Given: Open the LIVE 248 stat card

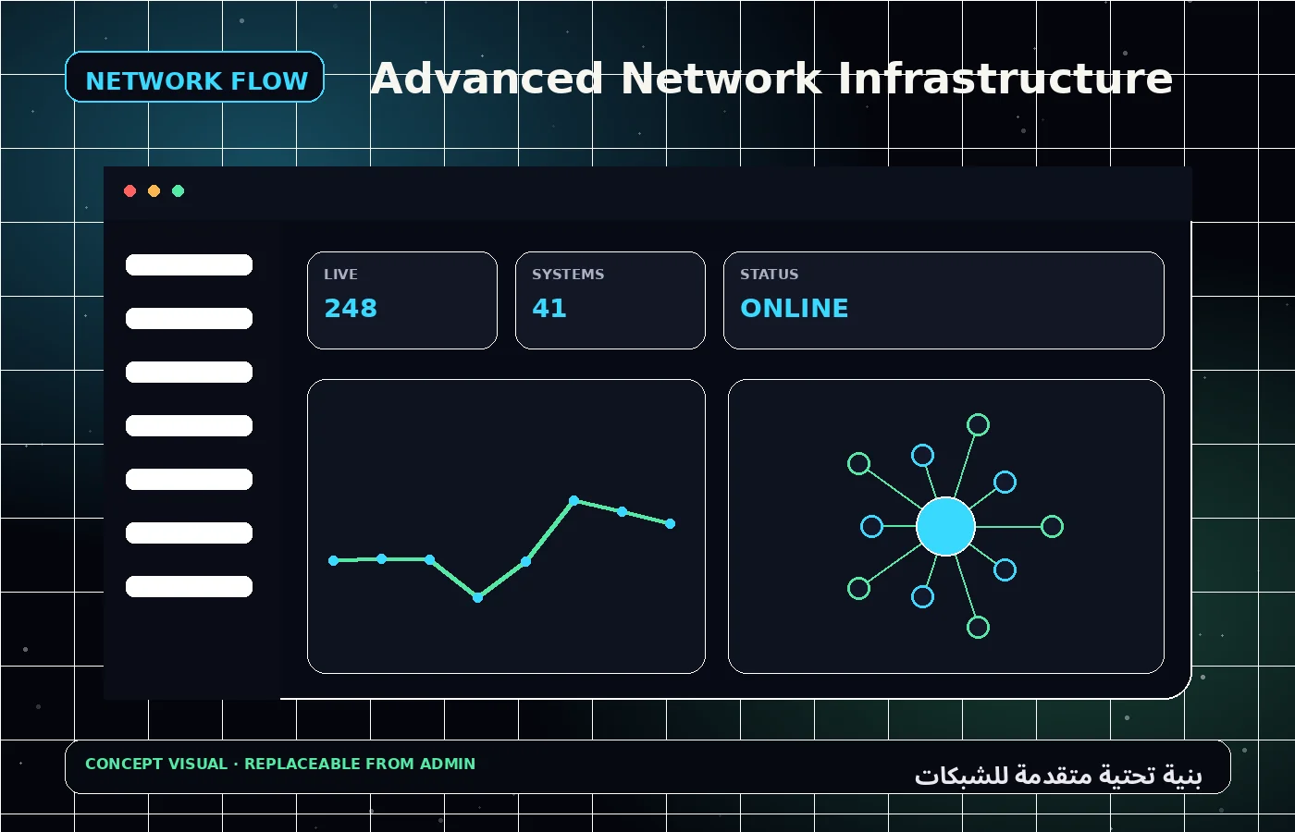Looking at the screenshot, I should coord(402,300).
